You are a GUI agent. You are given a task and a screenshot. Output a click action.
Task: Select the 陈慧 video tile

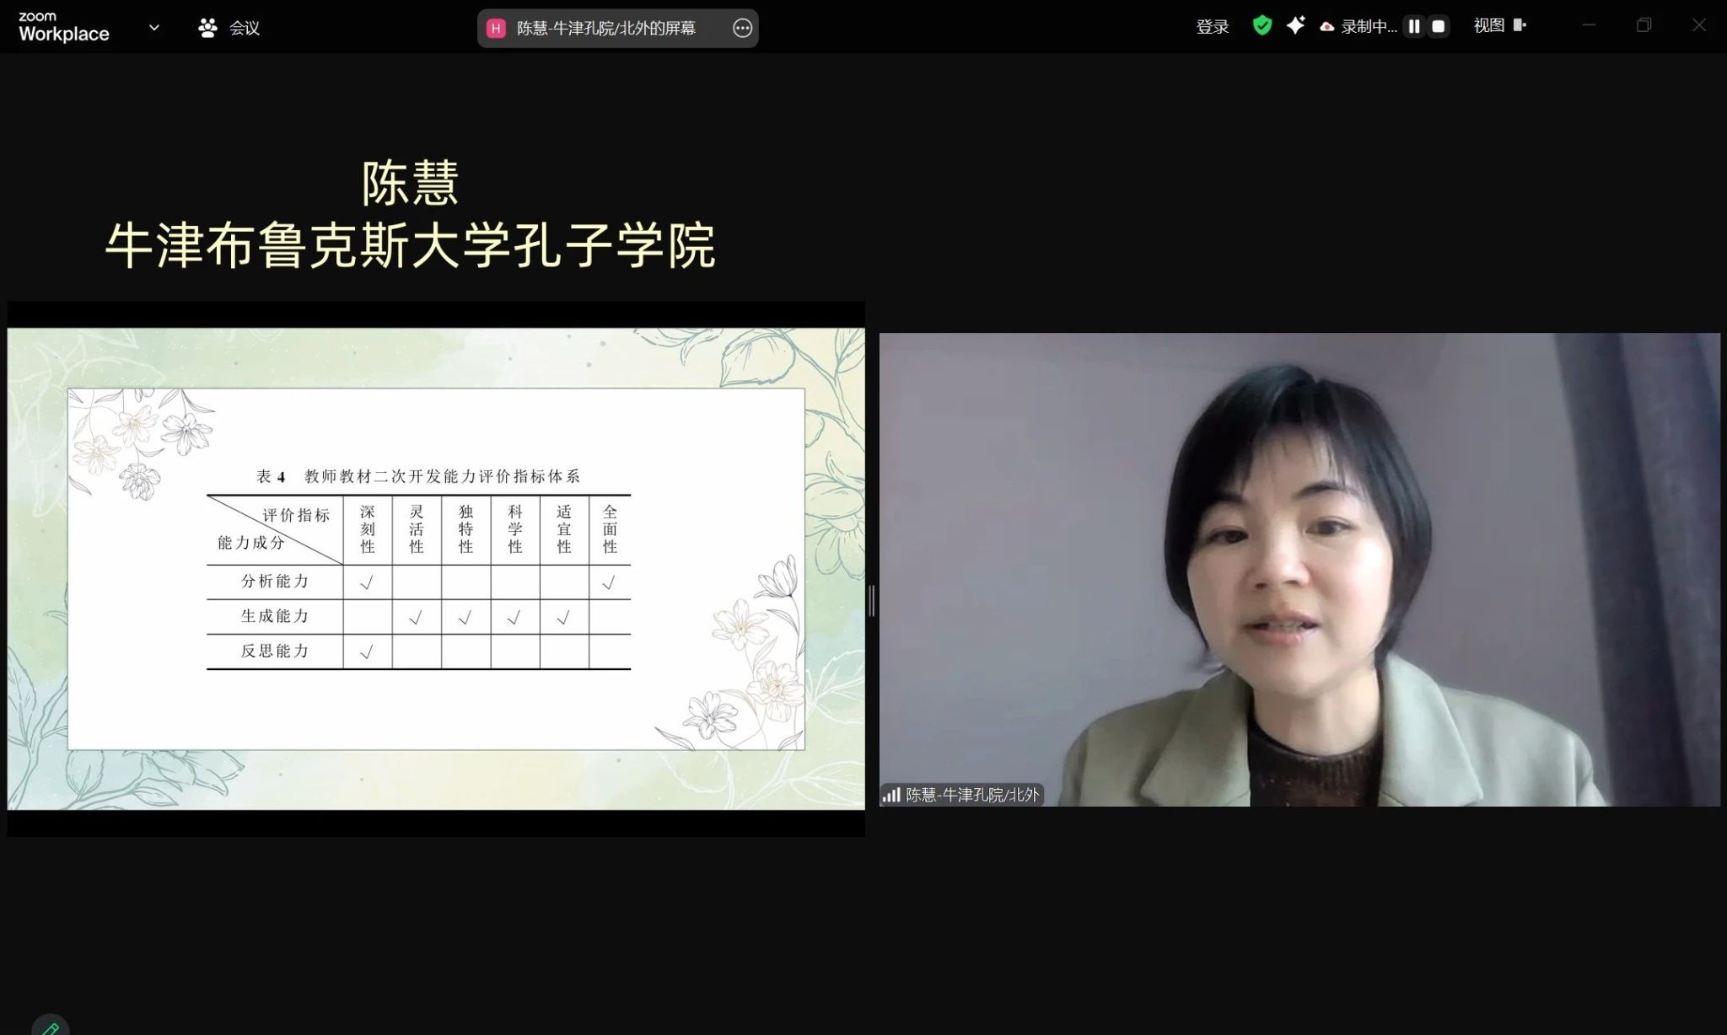coord(1299,570)
